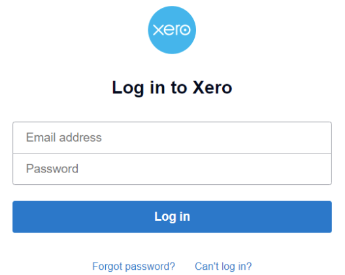Select the Password input box

coord(172,169)
